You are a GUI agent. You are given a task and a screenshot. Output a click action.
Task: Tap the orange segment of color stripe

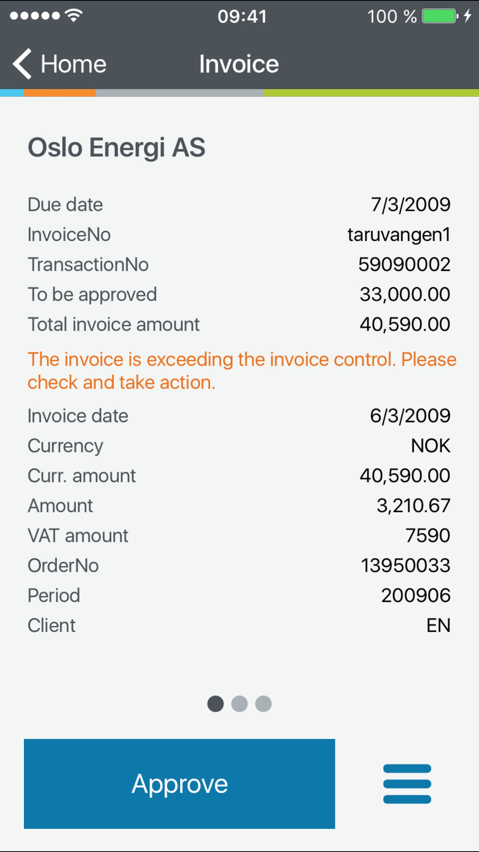pyautogui.click(x=60, y=93)
